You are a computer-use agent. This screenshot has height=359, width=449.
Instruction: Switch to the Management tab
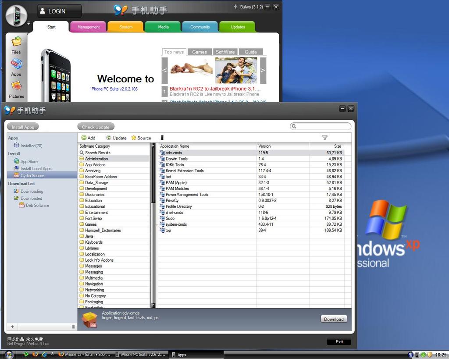[x=88, y=27]
